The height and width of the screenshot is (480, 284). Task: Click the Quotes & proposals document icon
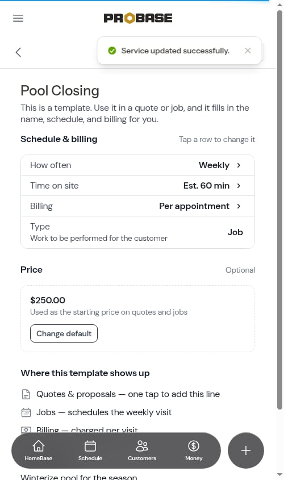point(26,394)
